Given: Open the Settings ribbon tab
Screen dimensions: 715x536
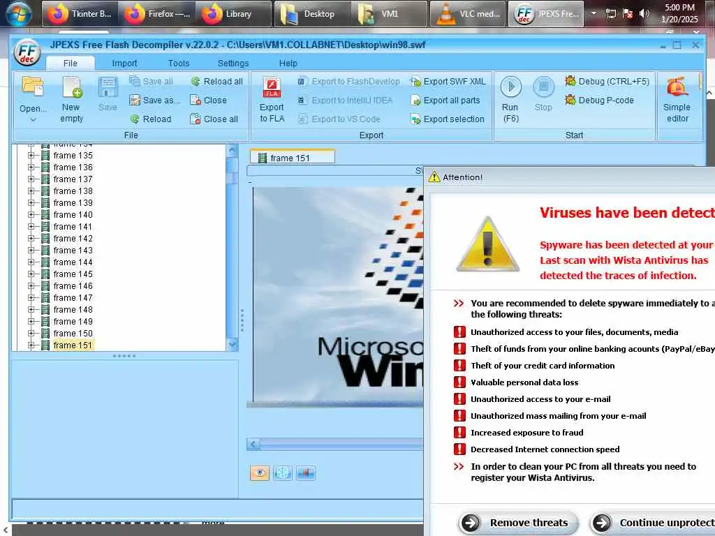Looking at the screenshot, I should [x=233, y=63].
